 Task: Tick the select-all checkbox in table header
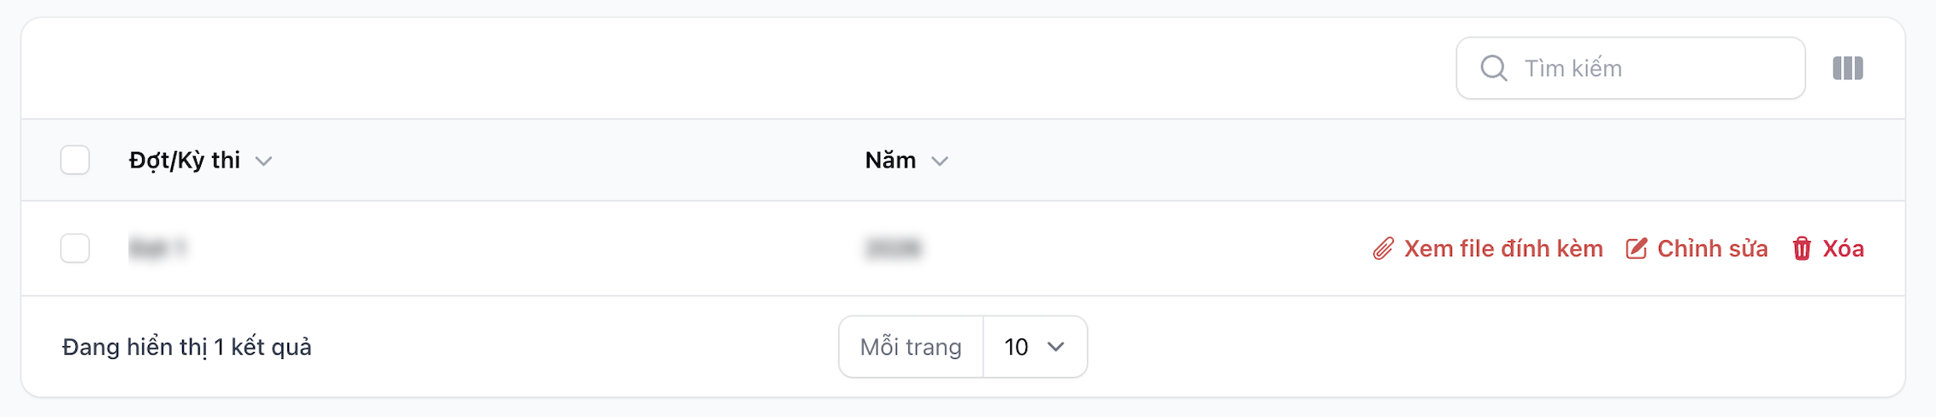point(75,160)
